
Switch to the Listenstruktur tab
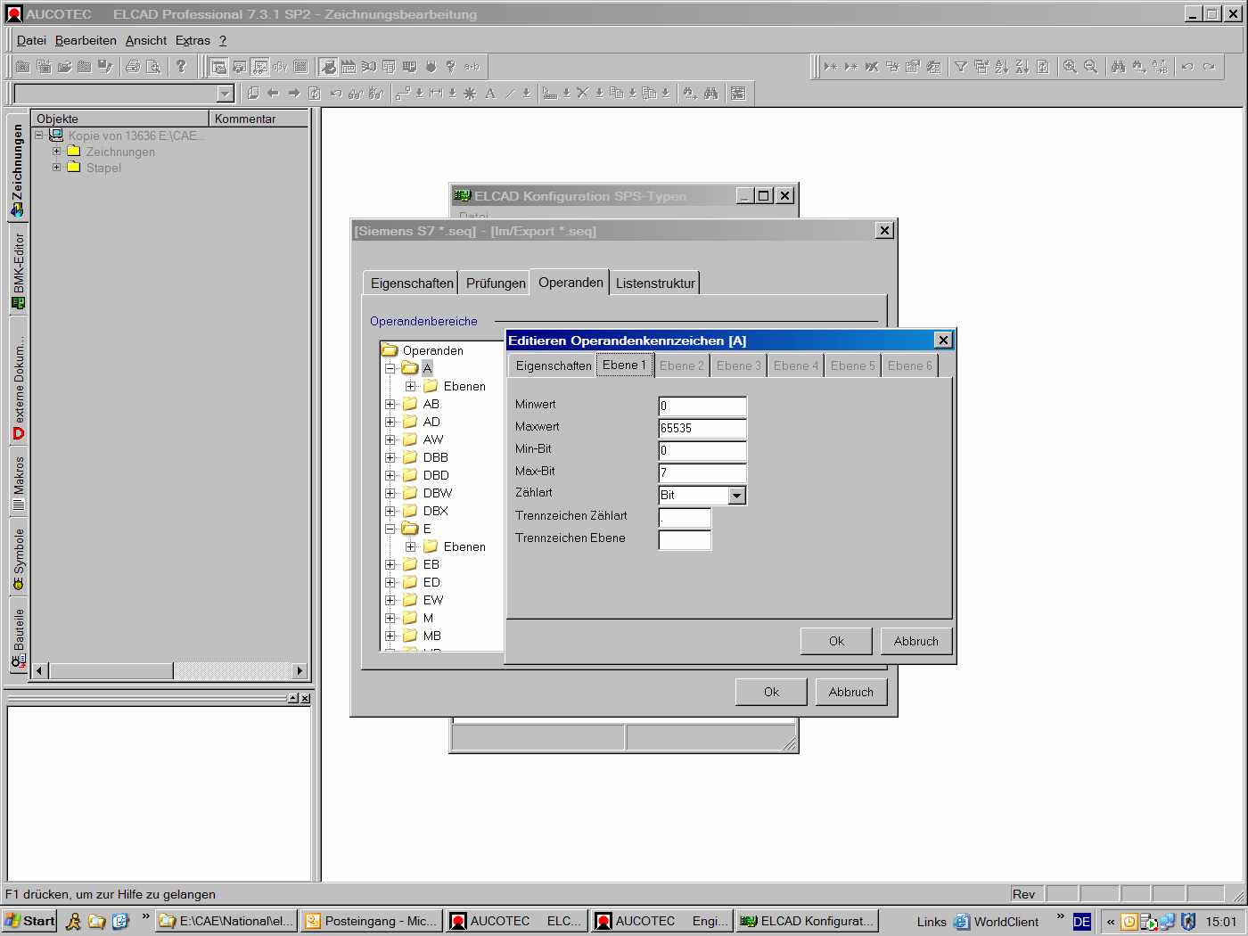(x=655, y=283)
